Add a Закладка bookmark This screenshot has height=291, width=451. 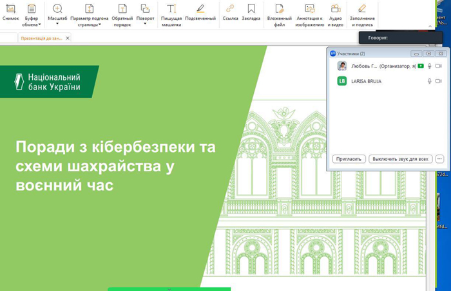[x=251, y=12]
